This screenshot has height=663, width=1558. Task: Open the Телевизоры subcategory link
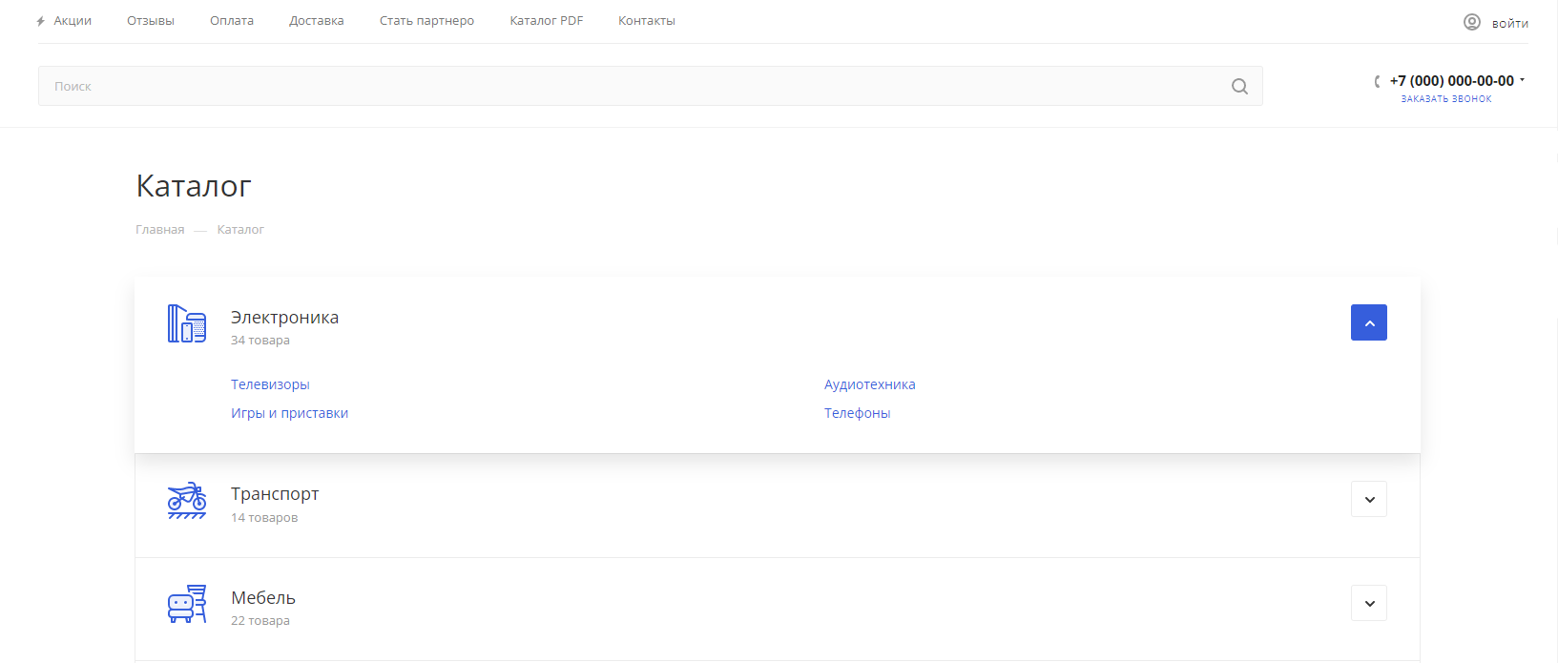(270, 384)
